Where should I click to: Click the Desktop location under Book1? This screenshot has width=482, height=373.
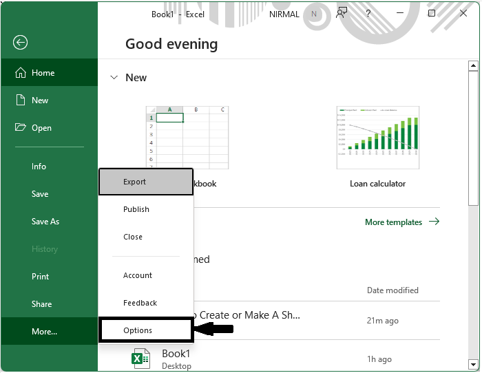(x=176, y=366)
